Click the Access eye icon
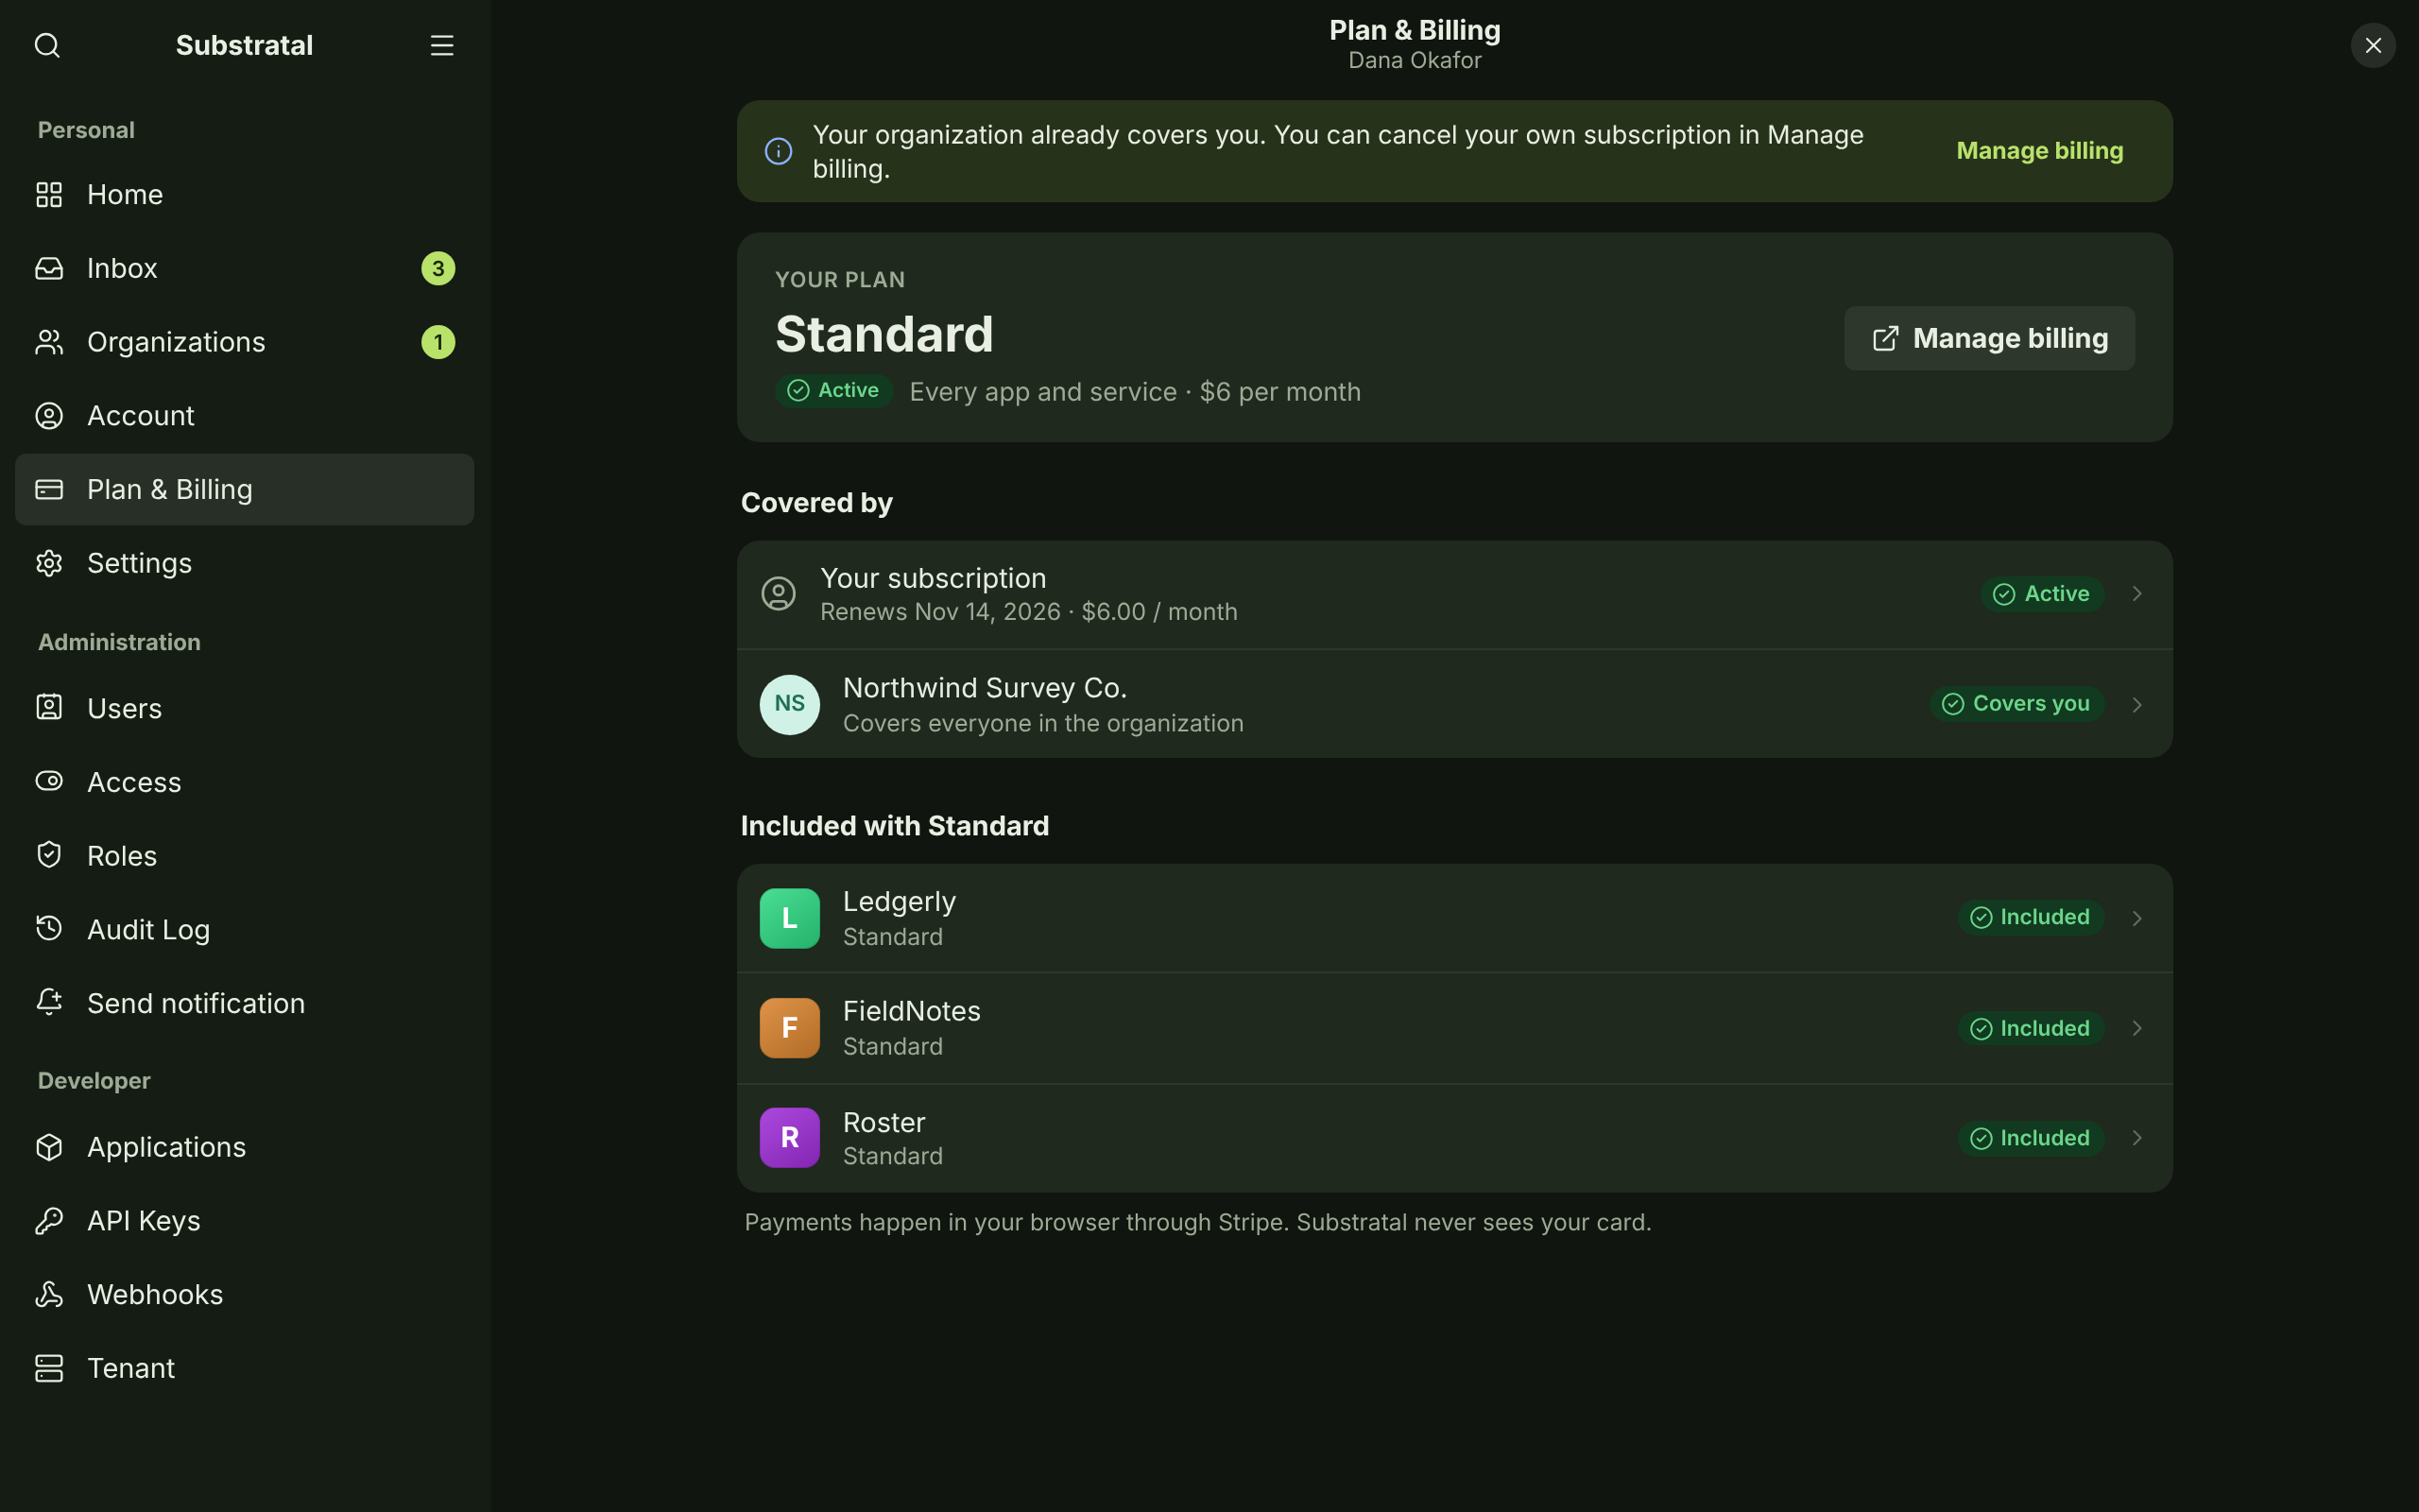 pyautogui.click(x=49, y=781)
